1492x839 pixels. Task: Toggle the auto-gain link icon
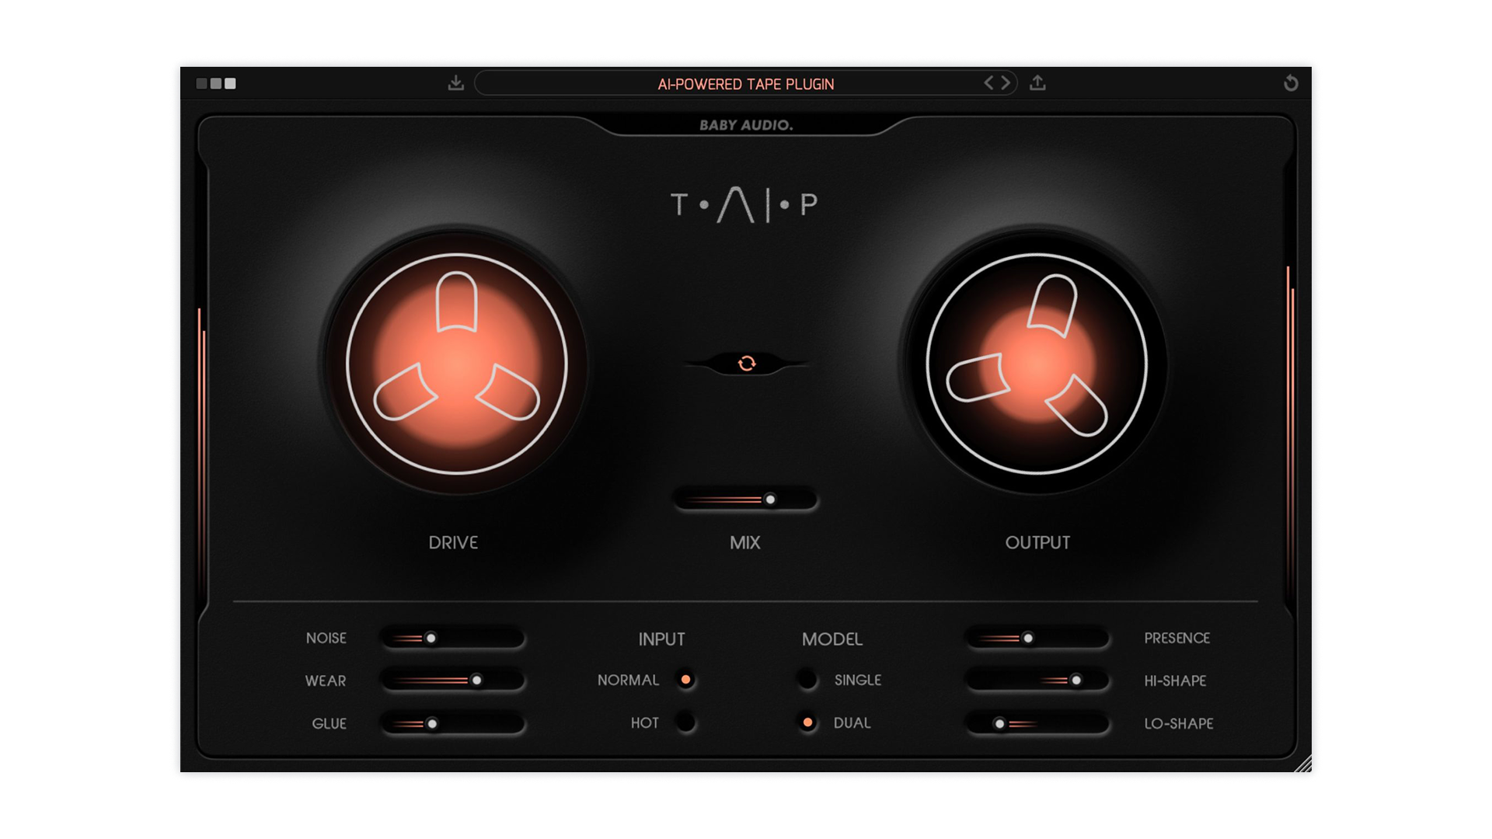[747, 364]
